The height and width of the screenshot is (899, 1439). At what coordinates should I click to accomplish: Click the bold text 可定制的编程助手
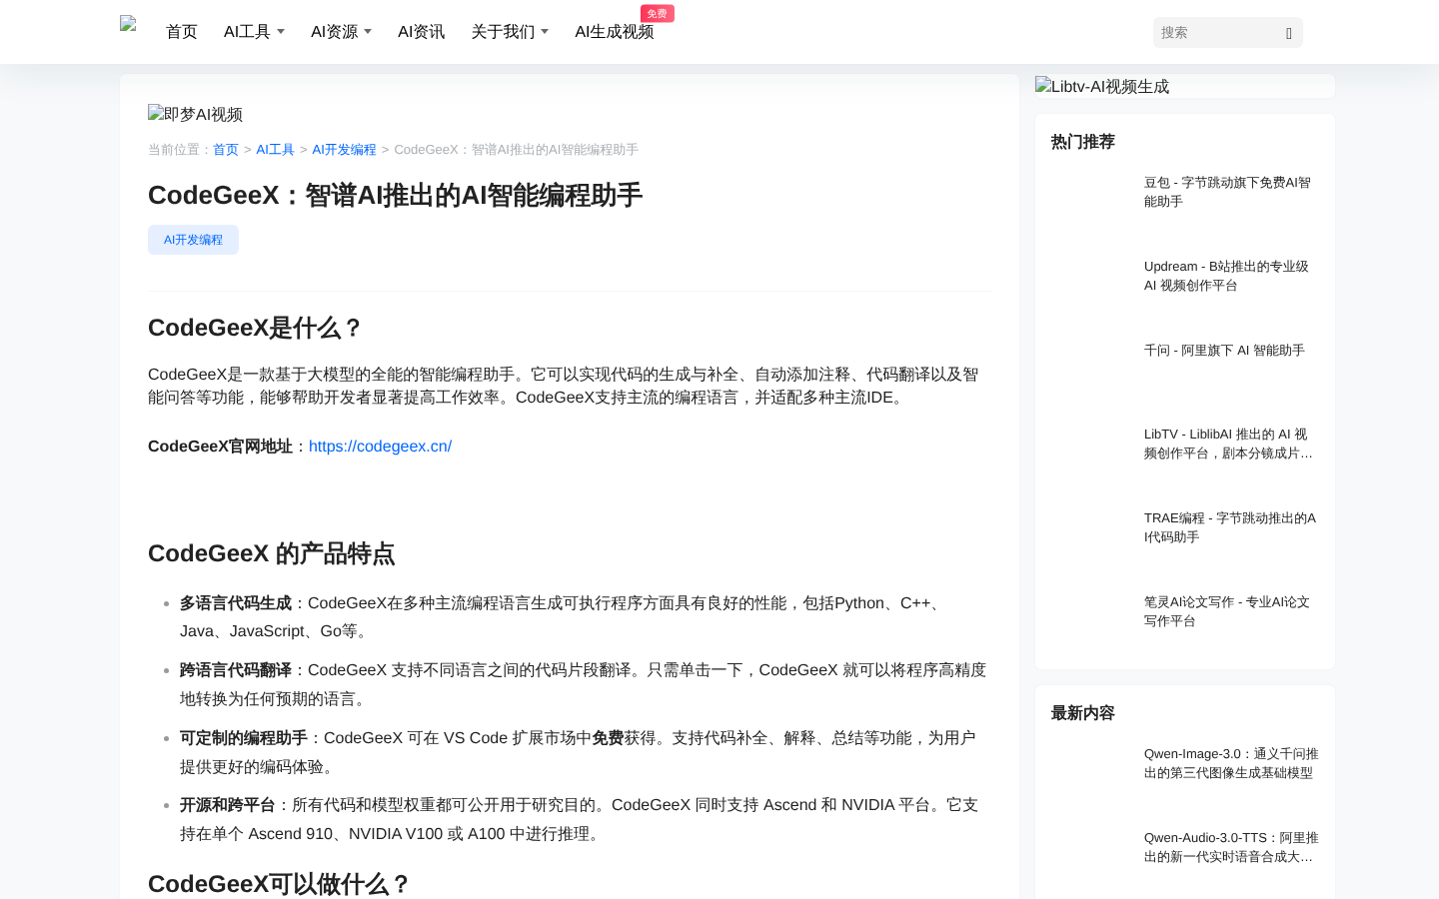click(244, 738)
